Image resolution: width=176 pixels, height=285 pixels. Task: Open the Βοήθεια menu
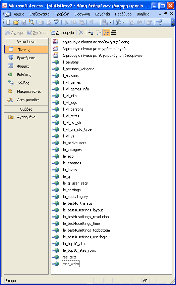(143, 14)
